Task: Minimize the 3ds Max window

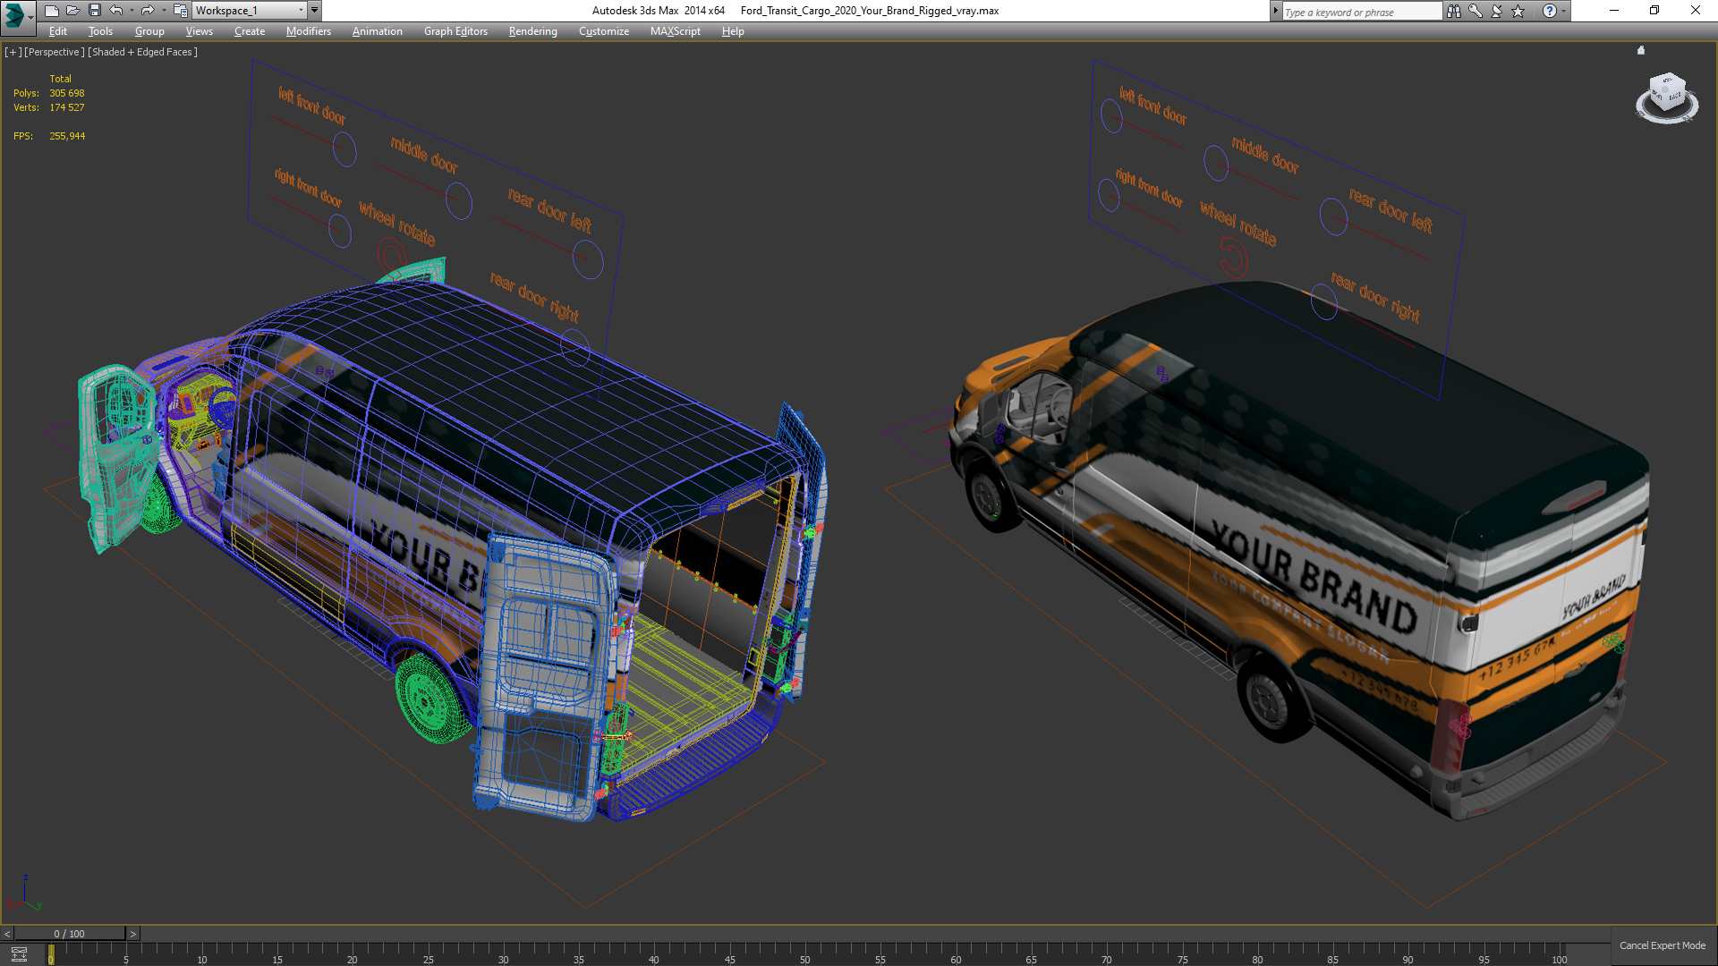Action: (1614, 11)
